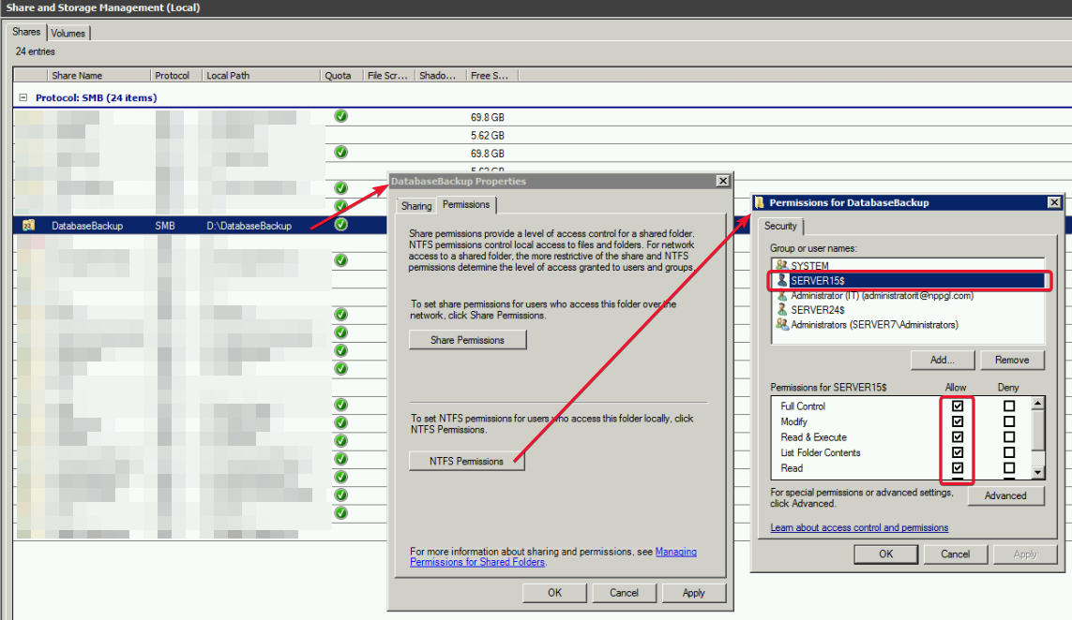This screenshot has height=620, width=1072.
Task: Click Cancel in Permissions for DatabaseBackup dialog
Action: tap(955, 554)
